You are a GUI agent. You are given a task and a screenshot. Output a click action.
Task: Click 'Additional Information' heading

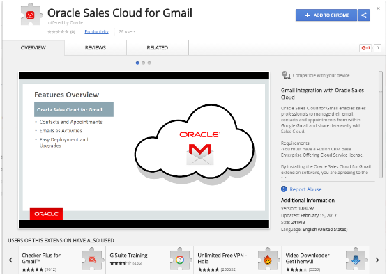[x=308, y=200]
